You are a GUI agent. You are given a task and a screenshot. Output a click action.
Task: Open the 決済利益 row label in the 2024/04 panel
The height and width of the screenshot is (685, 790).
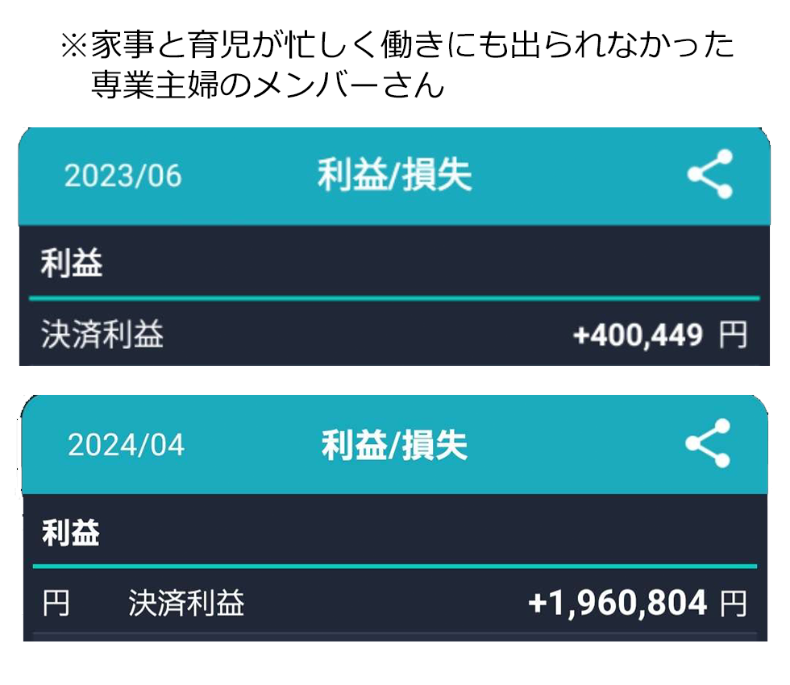(x=186, y=604)
